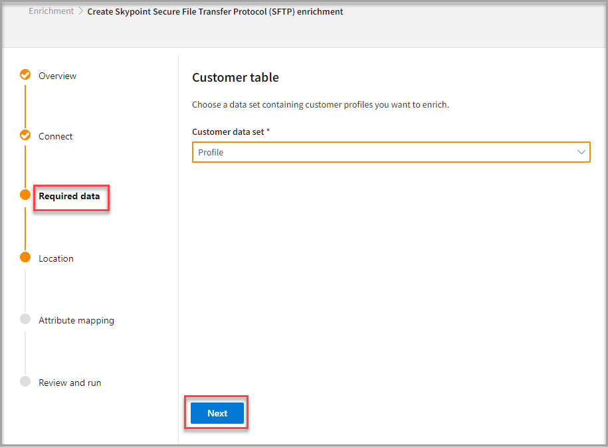Click the gray Review and run circle

25,381
